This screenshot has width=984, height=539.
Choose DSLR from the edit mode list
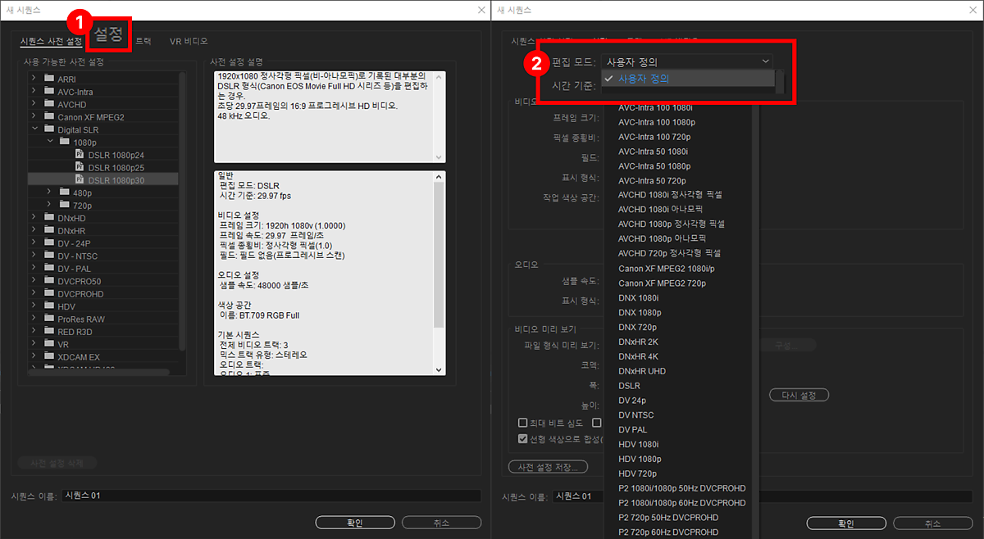629,386
